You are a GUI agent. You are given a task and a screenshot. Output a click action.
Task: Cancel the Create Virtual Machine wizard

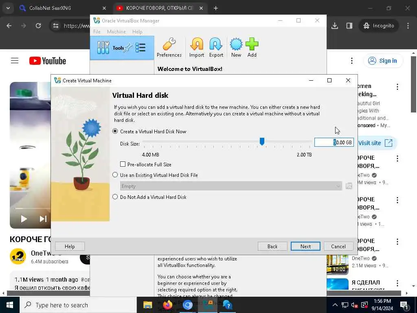338,247
